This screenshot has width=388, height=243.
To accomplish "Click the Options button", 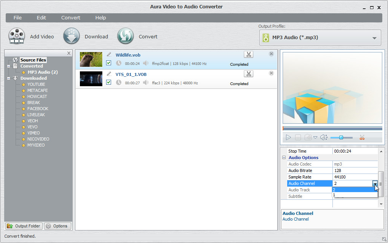I will [x=57, y=226].
